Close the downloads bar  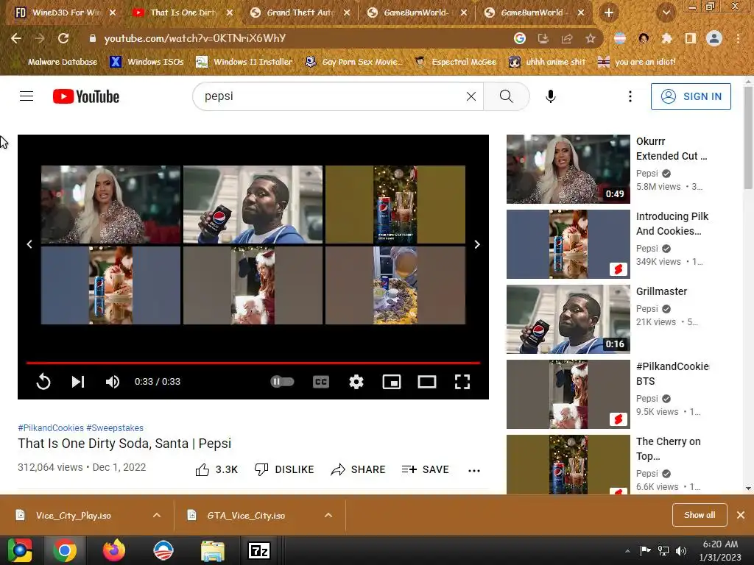[741, 515]
